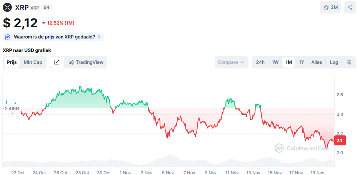
Task: Add XRP to watchlist via star button
Action: (x=330, y=7)
